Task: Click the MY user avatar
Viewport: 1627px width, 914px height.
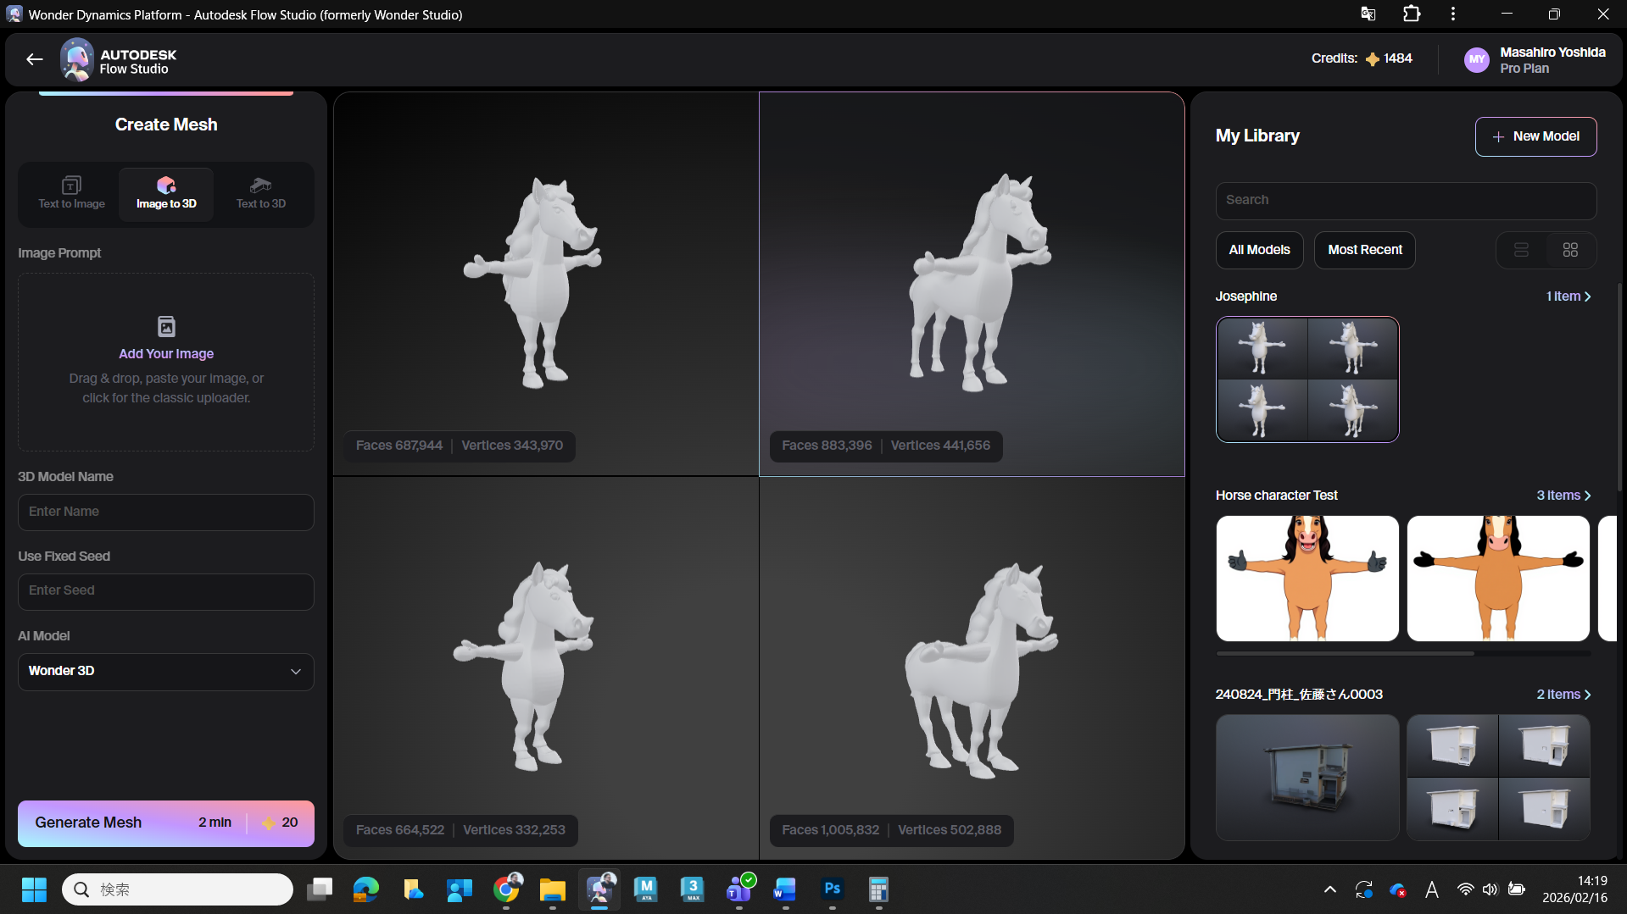Action: (1476, 60)
